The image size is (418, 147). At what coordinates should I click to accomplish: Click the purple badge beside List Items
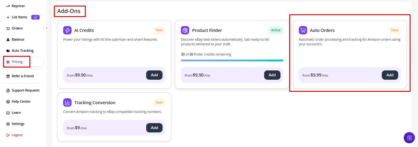[35, 17]
